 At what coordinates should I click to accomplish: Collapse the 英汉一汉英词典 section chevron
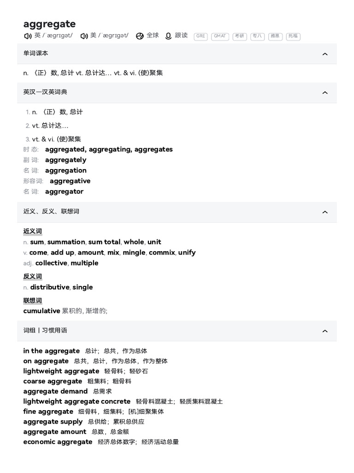pos(325,92)
